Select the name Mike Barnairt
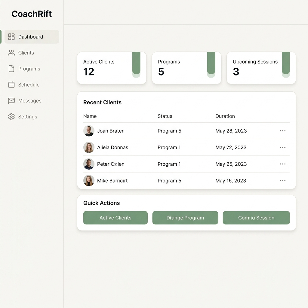This screenshot has height=308, width=308. [112, 181]
